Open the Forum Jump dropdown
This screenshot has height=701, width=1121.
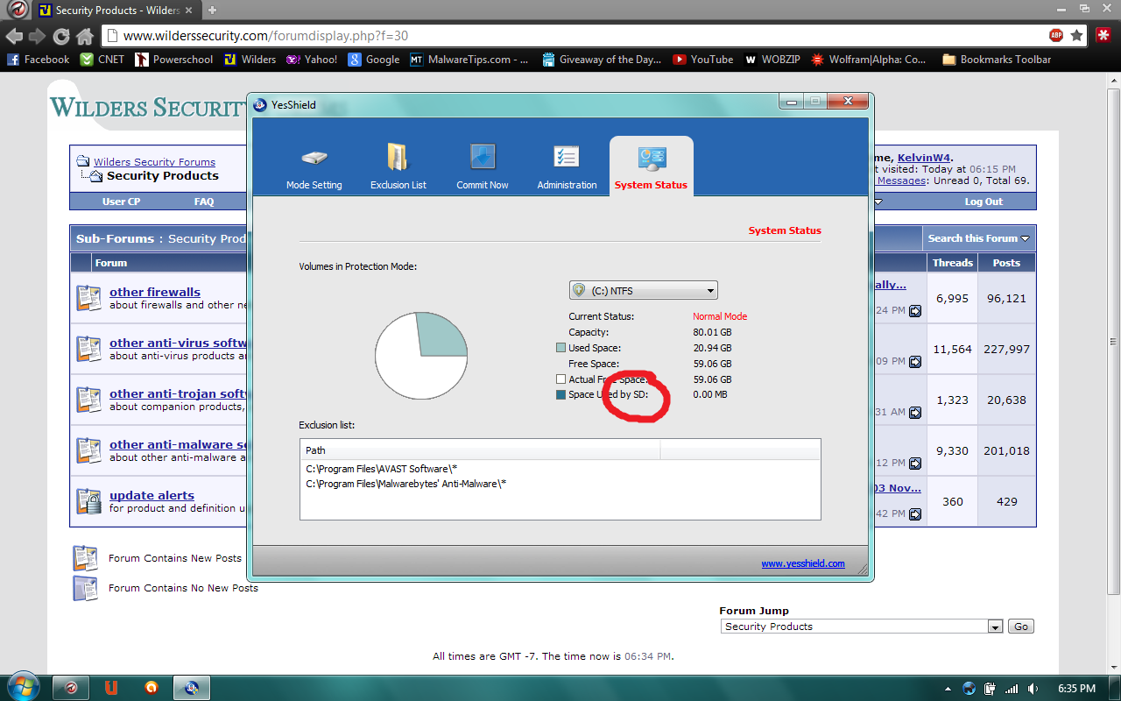pyautogui.click(x=863, y=627)
